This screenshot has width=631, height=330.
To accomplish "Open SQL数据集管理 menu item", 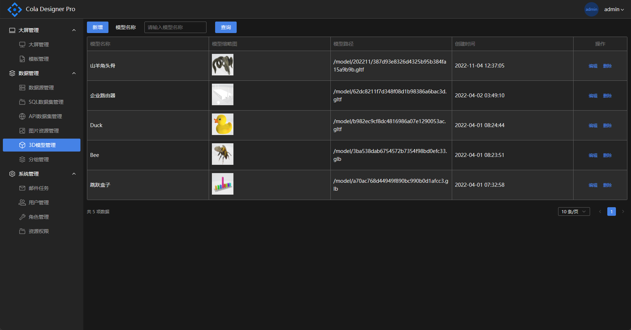I will click(46, 102).
